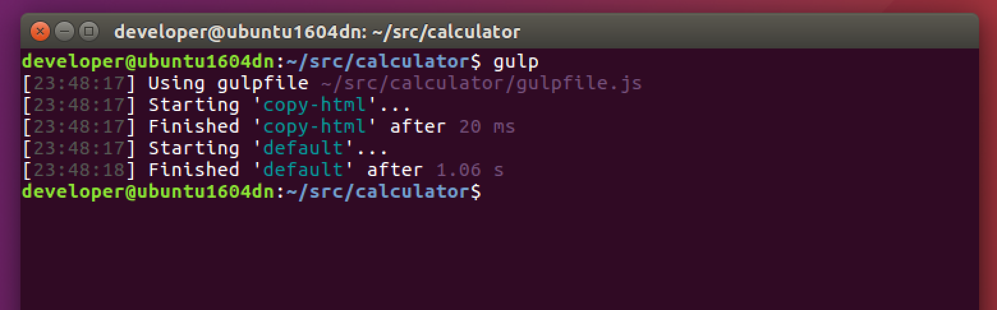Click the ~/src/calculator path in the last prompt
Viewport: 997px width, 310px height.
pyautogui.click(x=377, y=191)
